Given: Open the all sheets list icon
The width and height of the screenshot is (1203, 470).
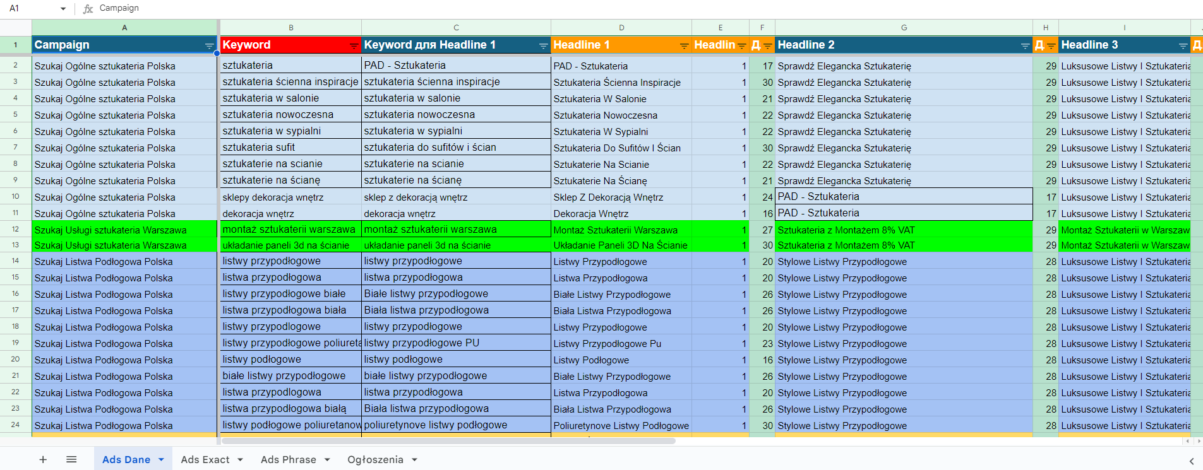Looking at the screenshot, I should coord(71,459).
